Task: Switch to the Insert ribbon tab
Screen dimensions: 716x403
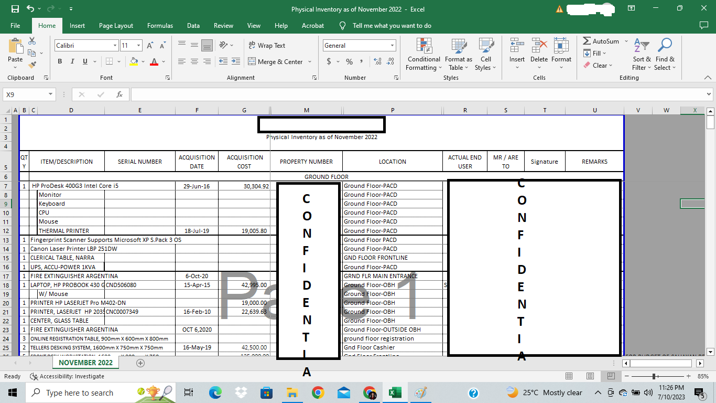Action: (77, 25)
